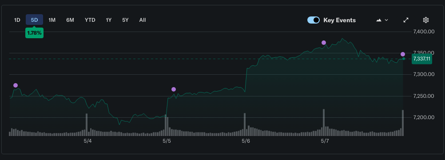The width and height of the screenshot is (445, 160).
Task: Switch chart to 1M range
Action: coord(52,20)
